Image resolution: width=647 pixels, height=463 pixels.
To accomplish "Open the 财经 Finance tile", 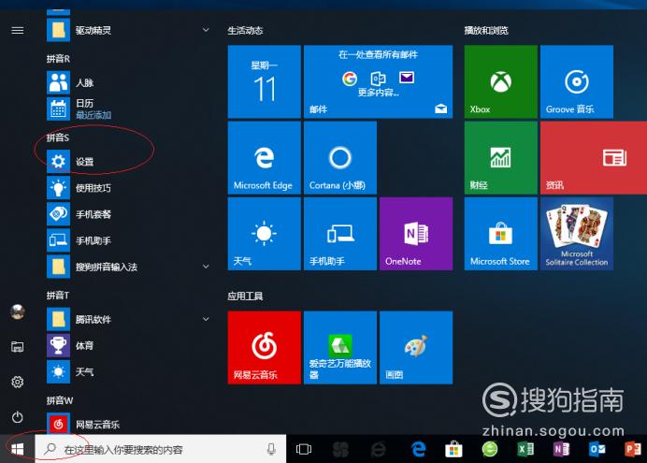I will [500, 158].
